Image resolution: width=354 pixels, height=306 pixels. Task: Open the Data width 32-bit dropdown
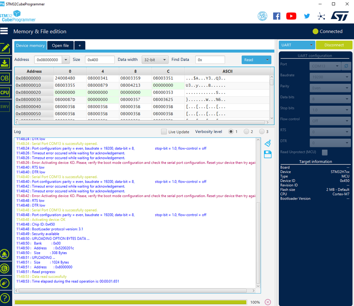(155, 60)
